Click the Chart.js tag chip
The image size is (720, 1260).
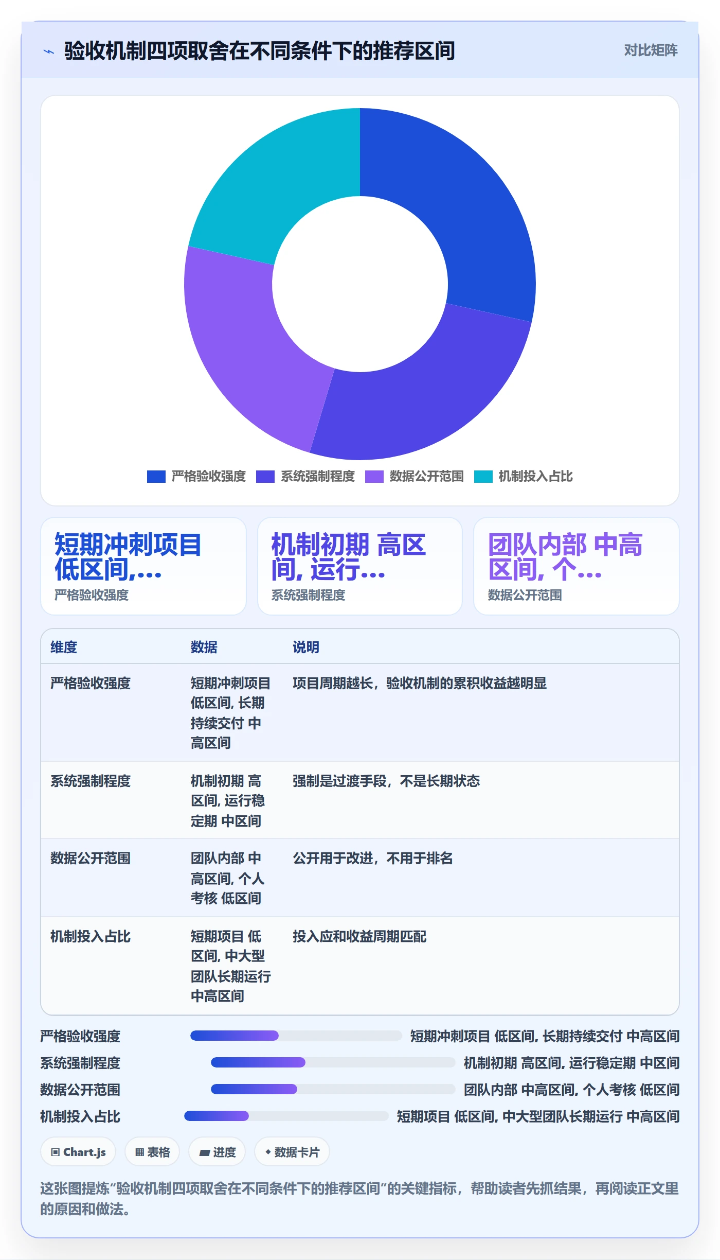pyautogui.click(x=78, y=1152)
